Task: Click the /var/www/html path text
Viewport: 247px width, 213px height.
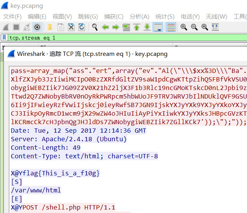Action: point(36,190)
